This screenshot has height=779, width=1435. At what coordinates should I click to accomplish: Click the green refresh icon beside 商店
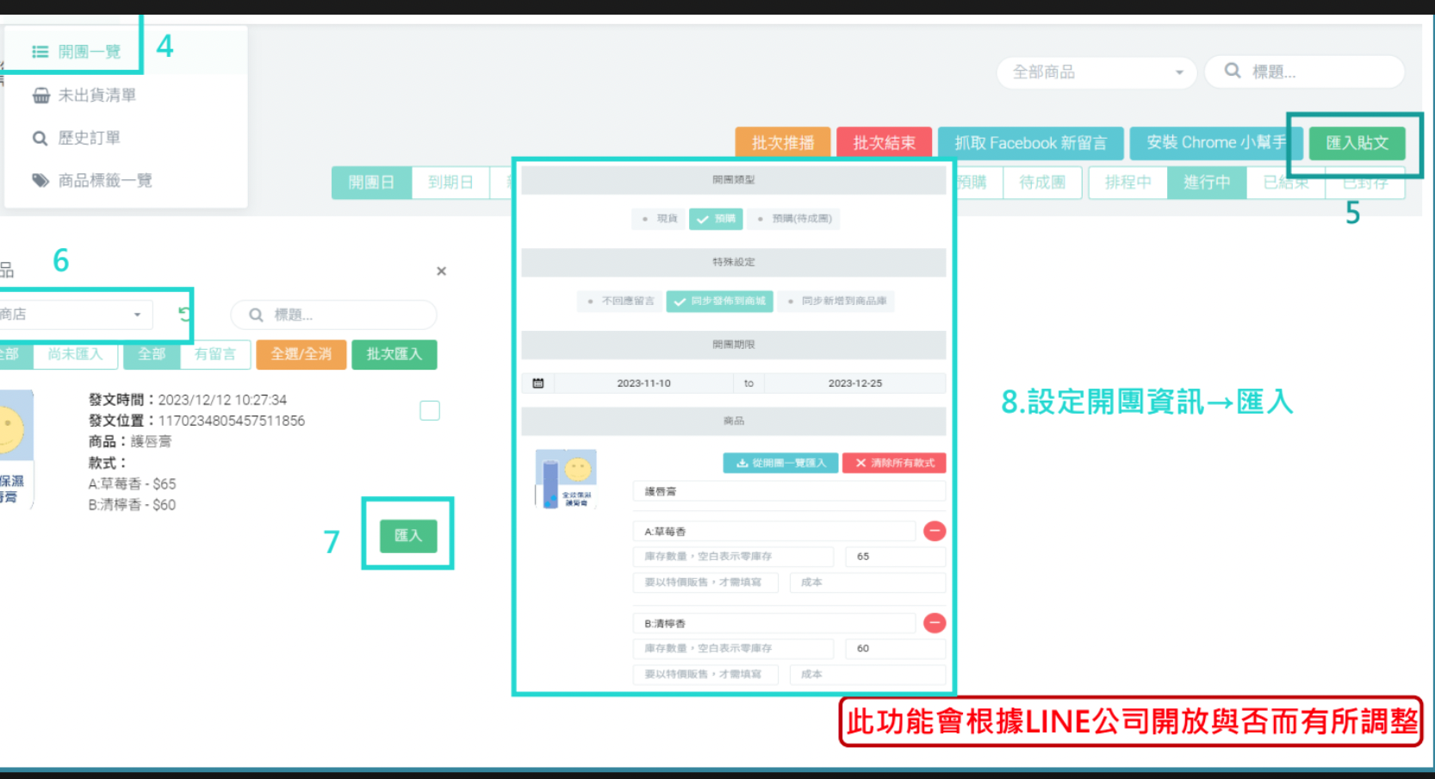pyautogui.click(x=183, y=314)
